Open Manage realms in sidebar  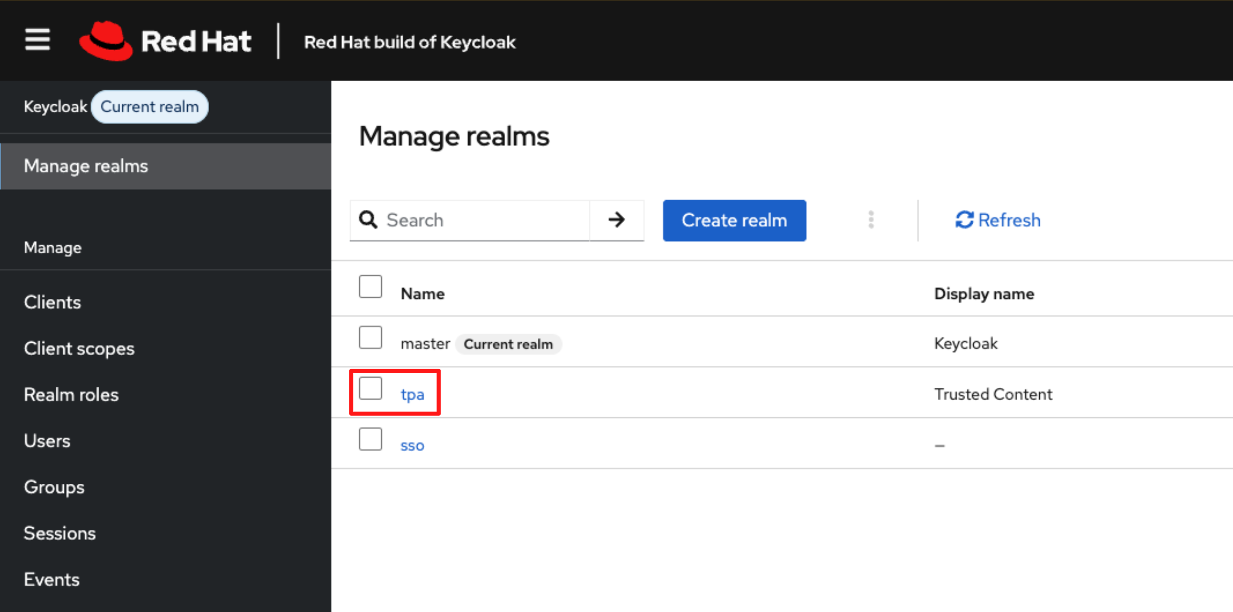pos(86,166)
